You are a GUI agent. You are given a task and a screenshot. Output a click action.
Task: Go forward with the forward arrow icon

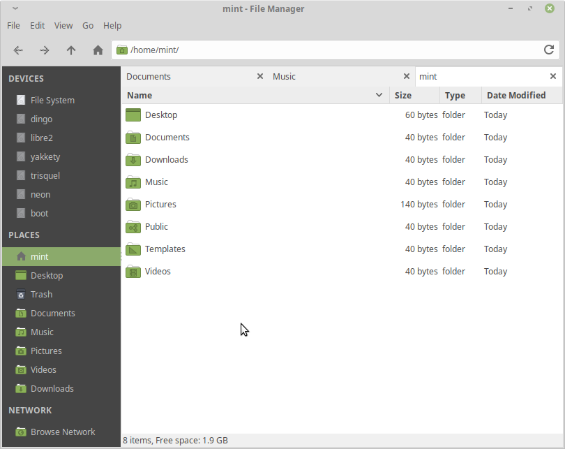point(44,50)
